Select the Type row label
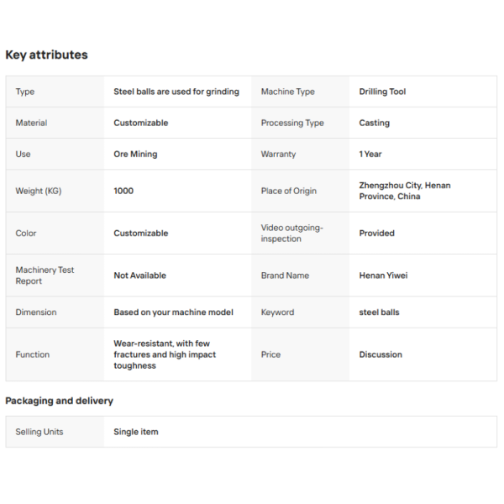The width and height of the screenshot is (504, 504). tap(25, 92)
